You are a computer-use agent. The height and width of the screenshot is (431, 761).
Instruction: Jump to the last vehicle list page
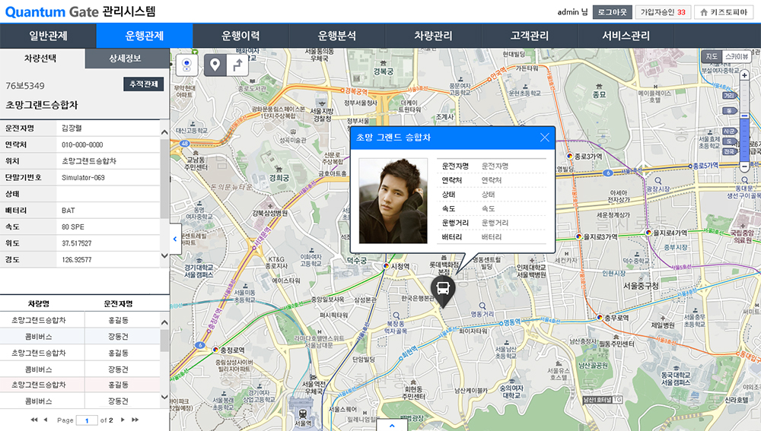pyautogui.click(x=135, y=420)
